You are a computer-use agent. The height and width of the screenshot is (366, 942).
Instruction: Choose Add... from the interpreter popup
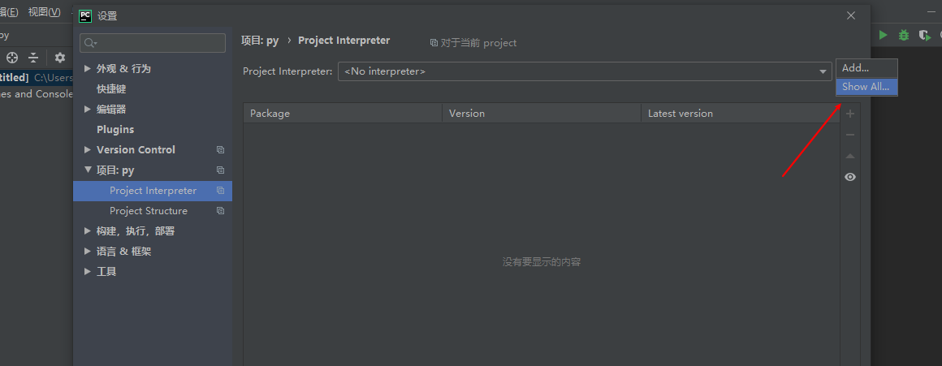(856, 68)
